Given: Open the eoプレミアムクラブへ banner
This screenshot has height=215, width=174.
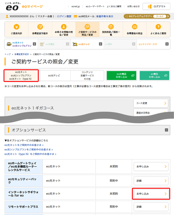Looking at the screenshot, I should 147,16.
